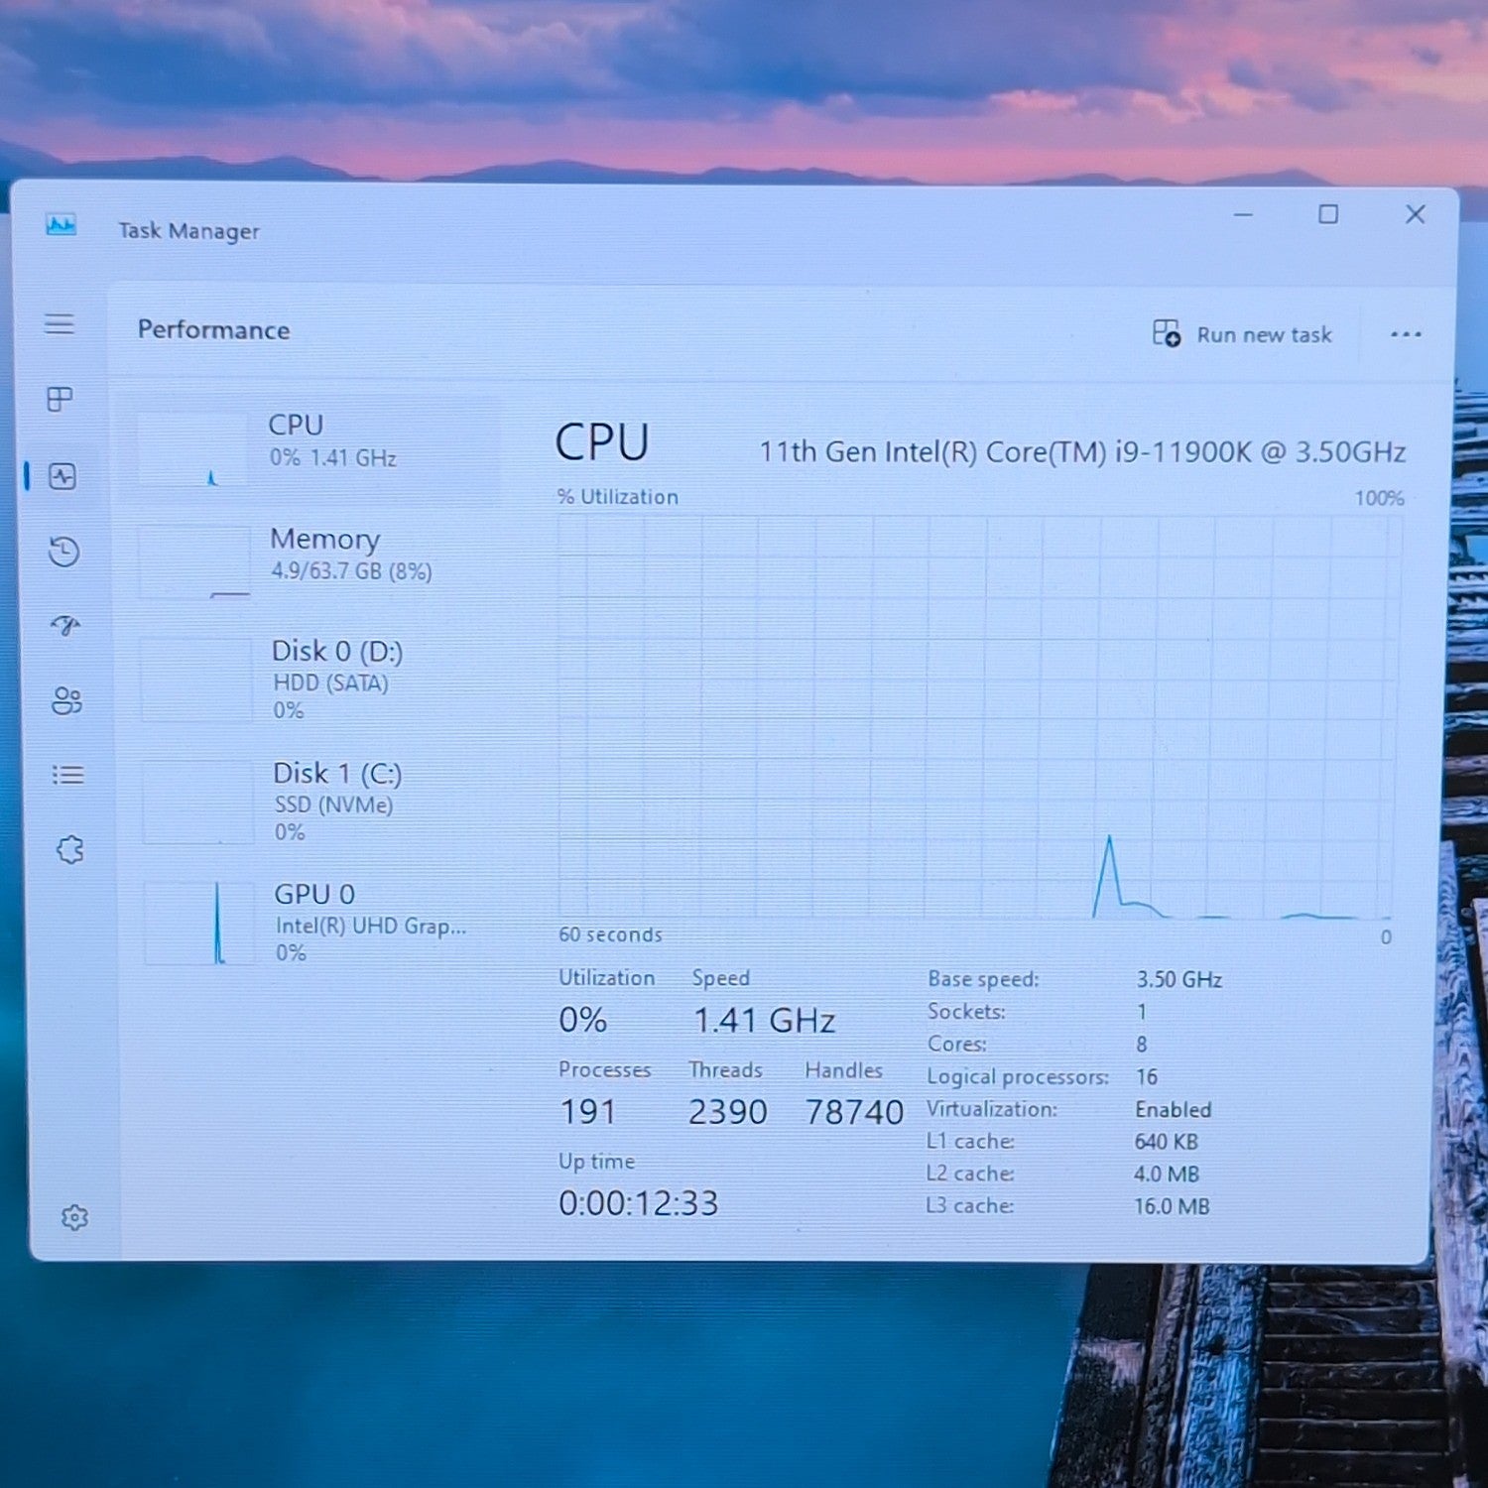
Task: Click the Base speed value 3.50 GHz
Action: [1178, 980]
